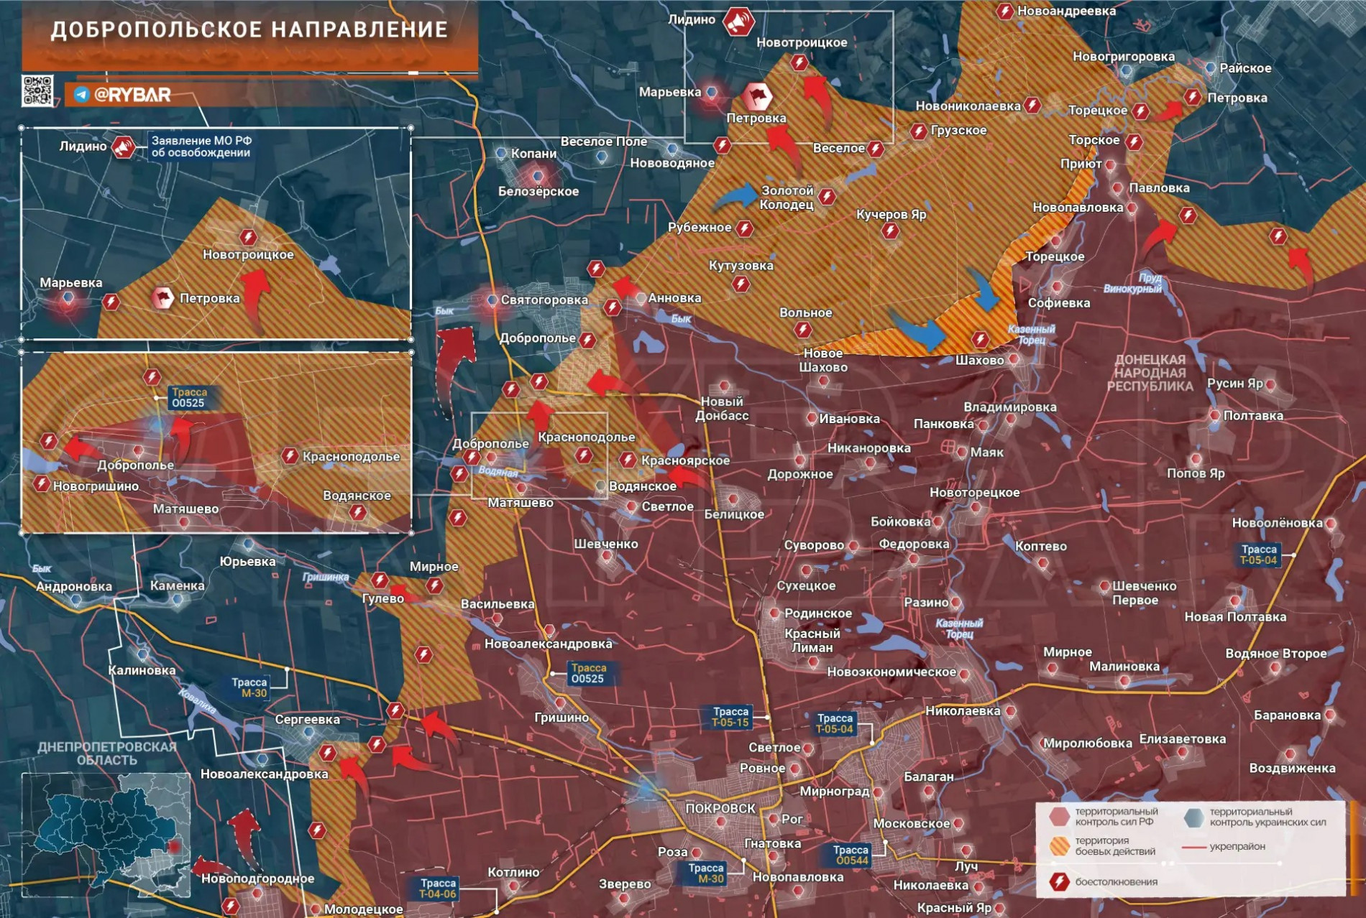Click the blue Ukrainian-control hexagon in the legend

[x=1193, y=817]
